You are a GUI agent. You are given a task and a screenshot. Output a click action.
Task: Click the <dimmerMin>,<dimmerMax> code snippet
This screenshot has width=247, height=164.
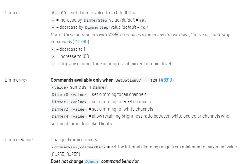[78, 147]
